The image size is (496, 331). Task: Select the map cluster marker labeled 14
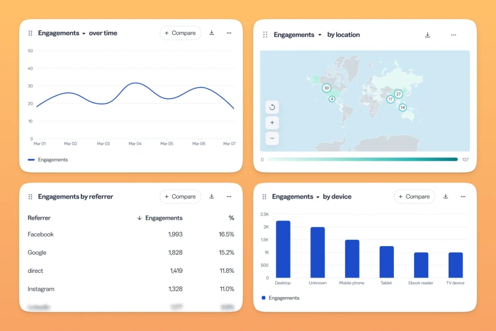(x=403, y=108)
